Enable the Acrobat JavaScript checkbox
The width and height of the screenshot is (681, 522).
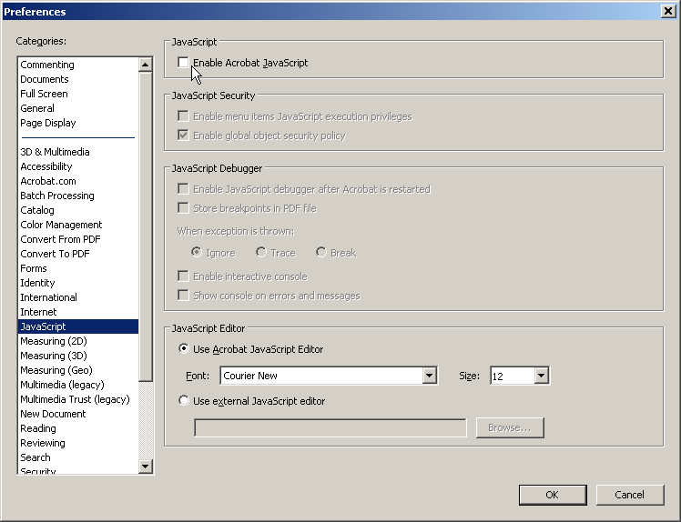(x=184, y=63)
